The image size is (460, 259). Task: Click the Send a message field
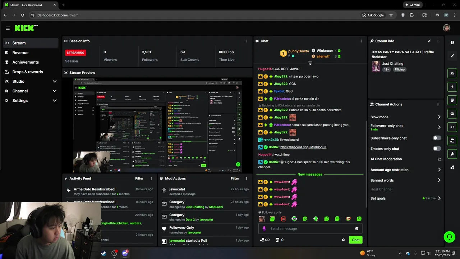point(310,228)
